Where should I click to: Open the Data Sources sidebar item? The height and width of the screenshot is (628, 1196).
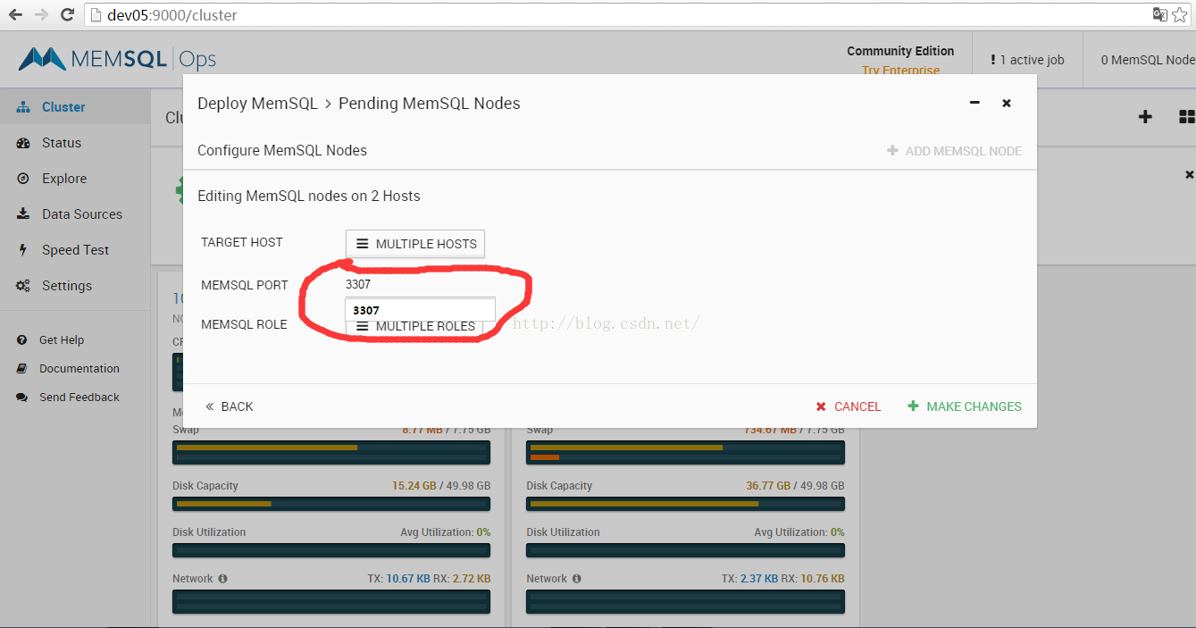[x=75, y=214]
